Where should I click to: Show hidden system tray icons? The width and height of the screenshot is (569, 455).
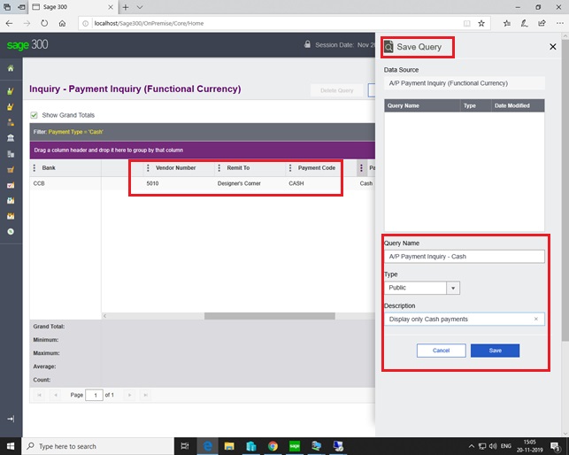click(471, 446)
